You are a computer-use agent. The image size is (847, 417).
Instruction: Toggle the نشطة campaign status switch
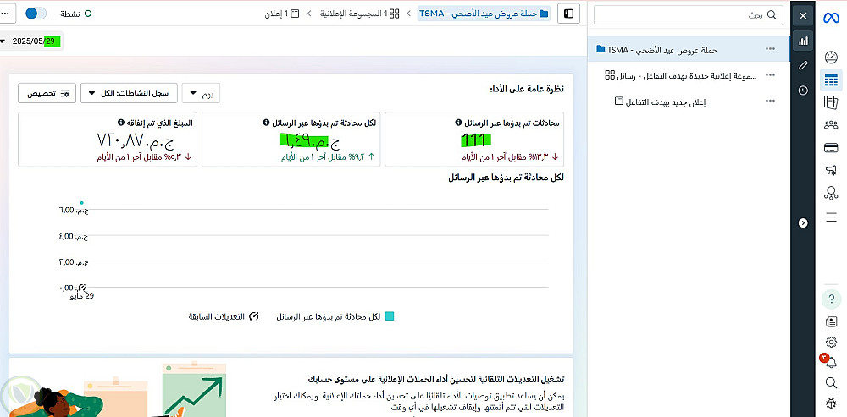click(x=36, y=14)
